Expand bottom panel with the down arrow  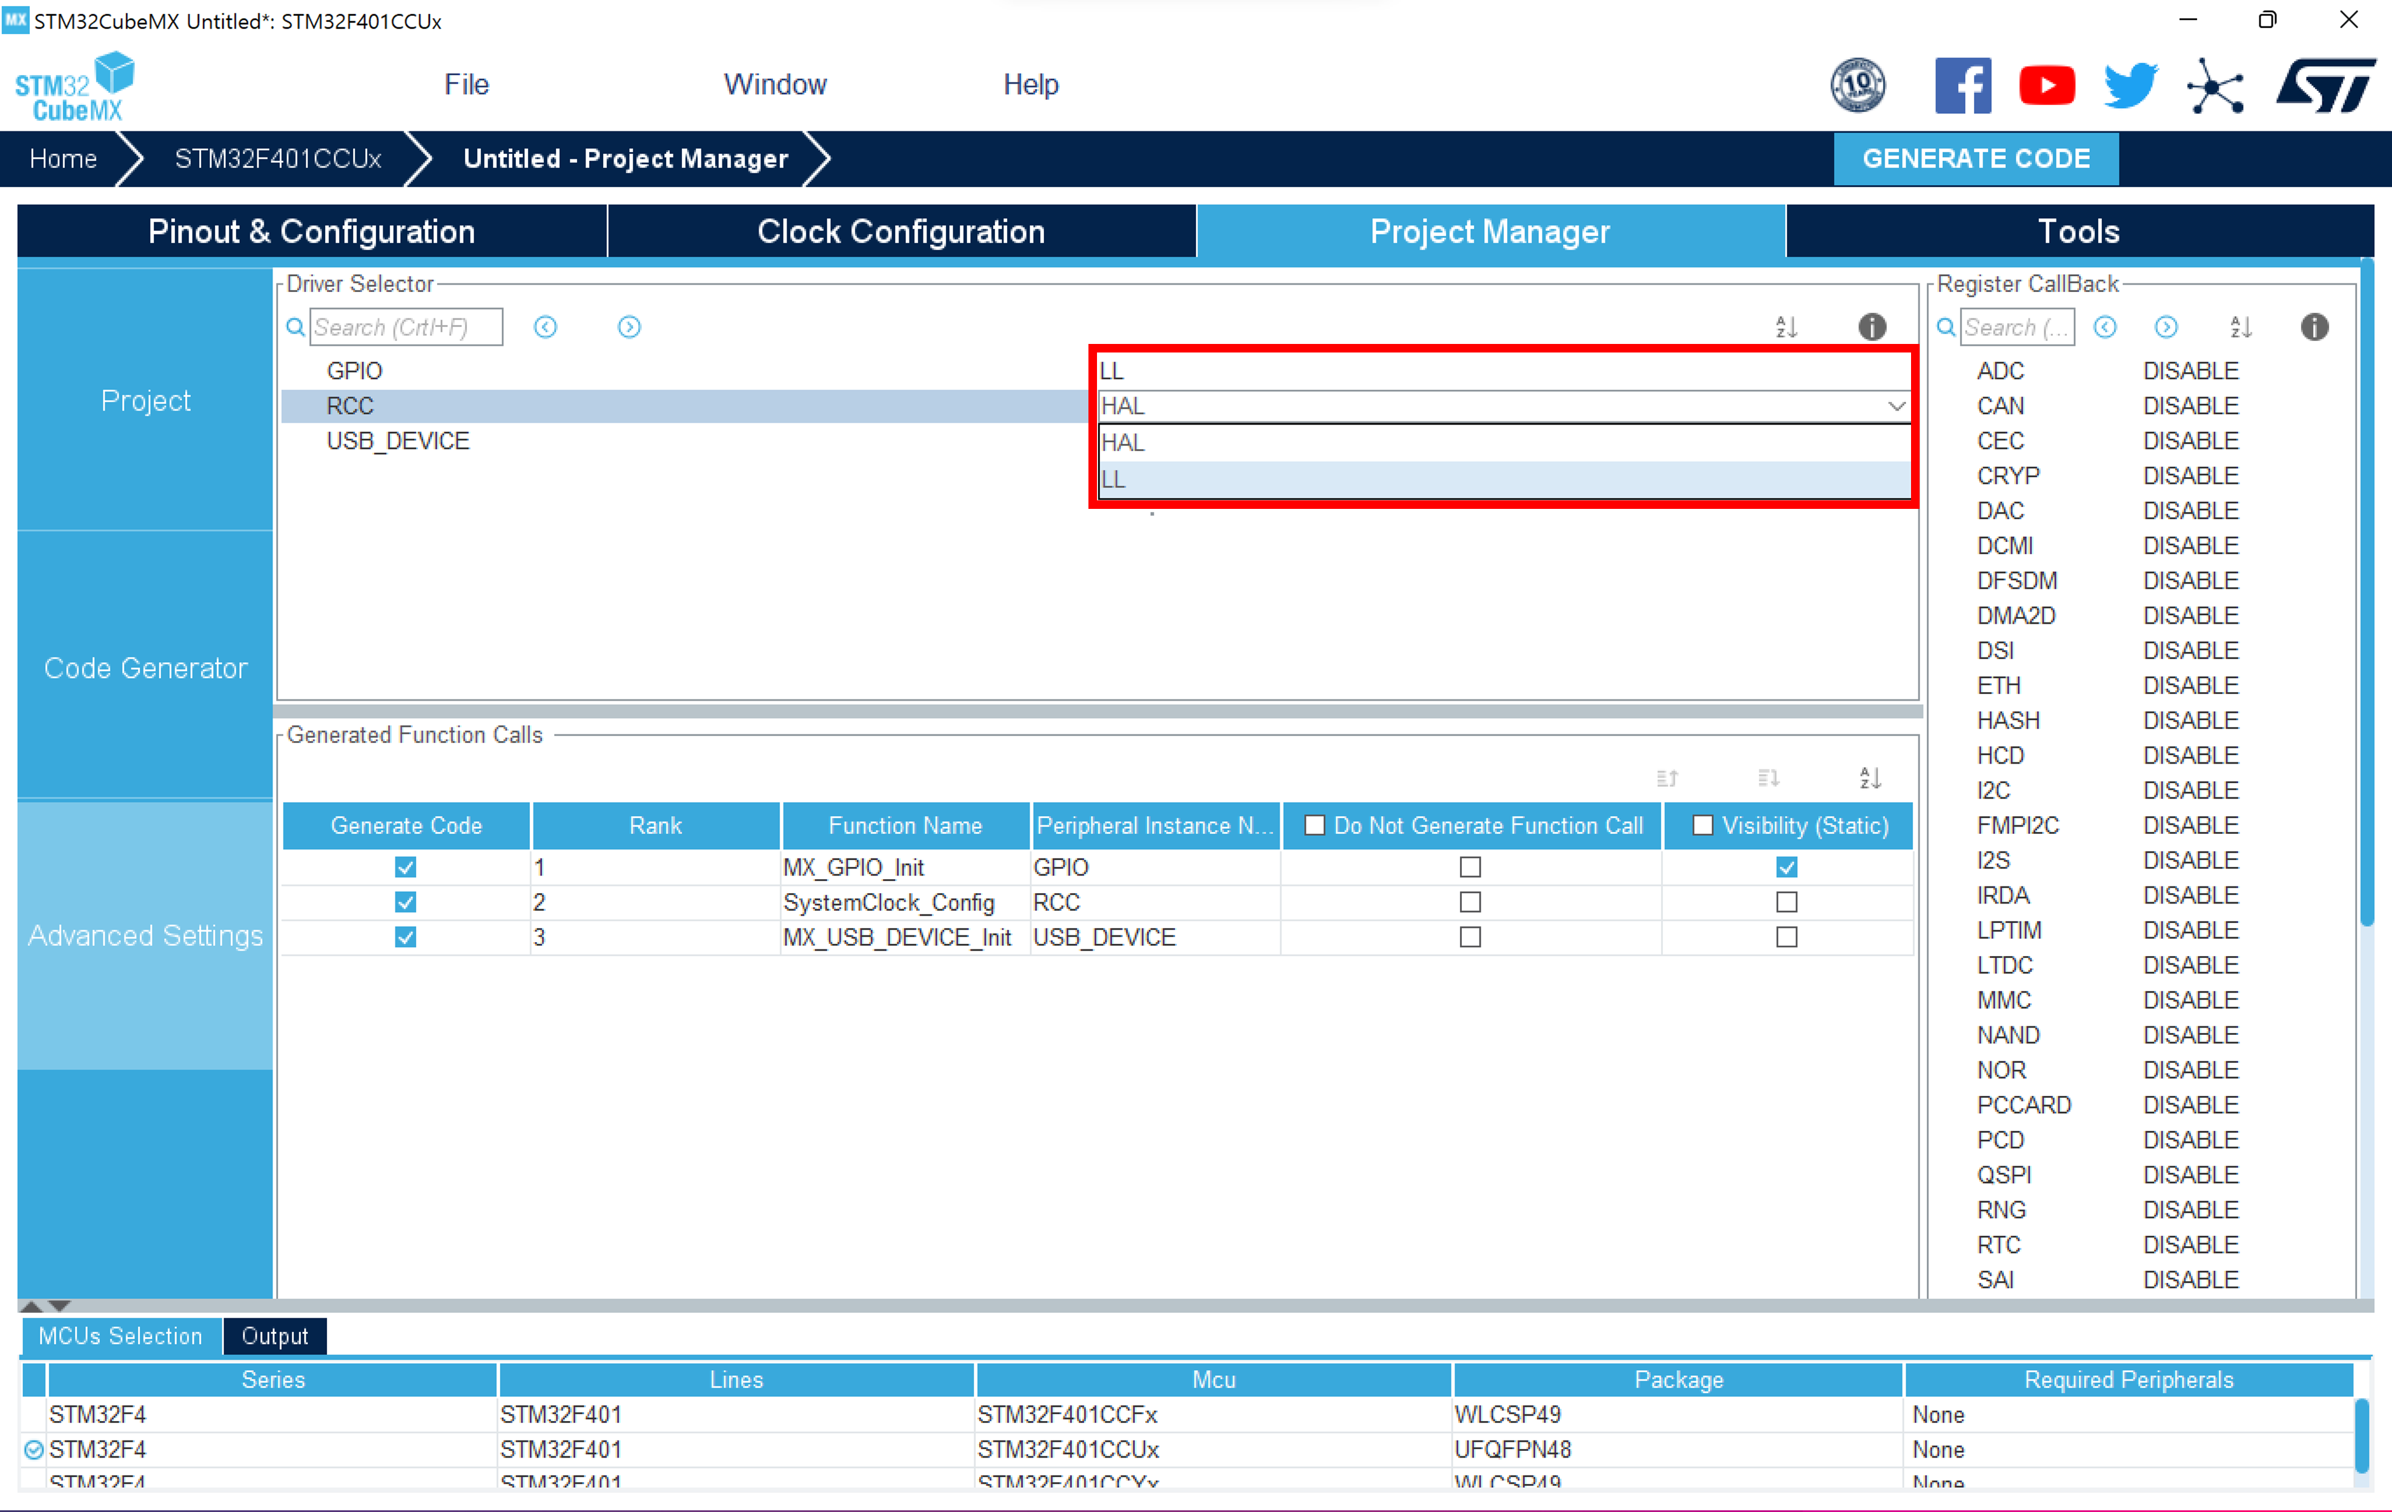[x=60, y=1306]
